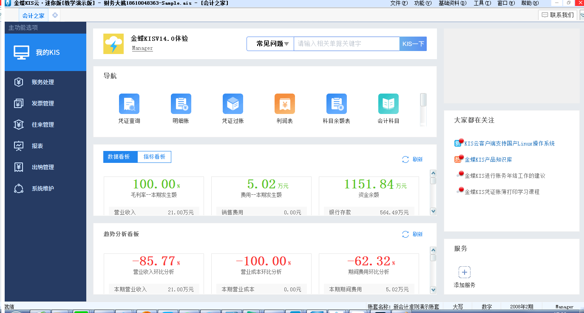Click the 导航 panel scrollbar thumb
This screenshot has height=313, width=584.
[423, 100]
